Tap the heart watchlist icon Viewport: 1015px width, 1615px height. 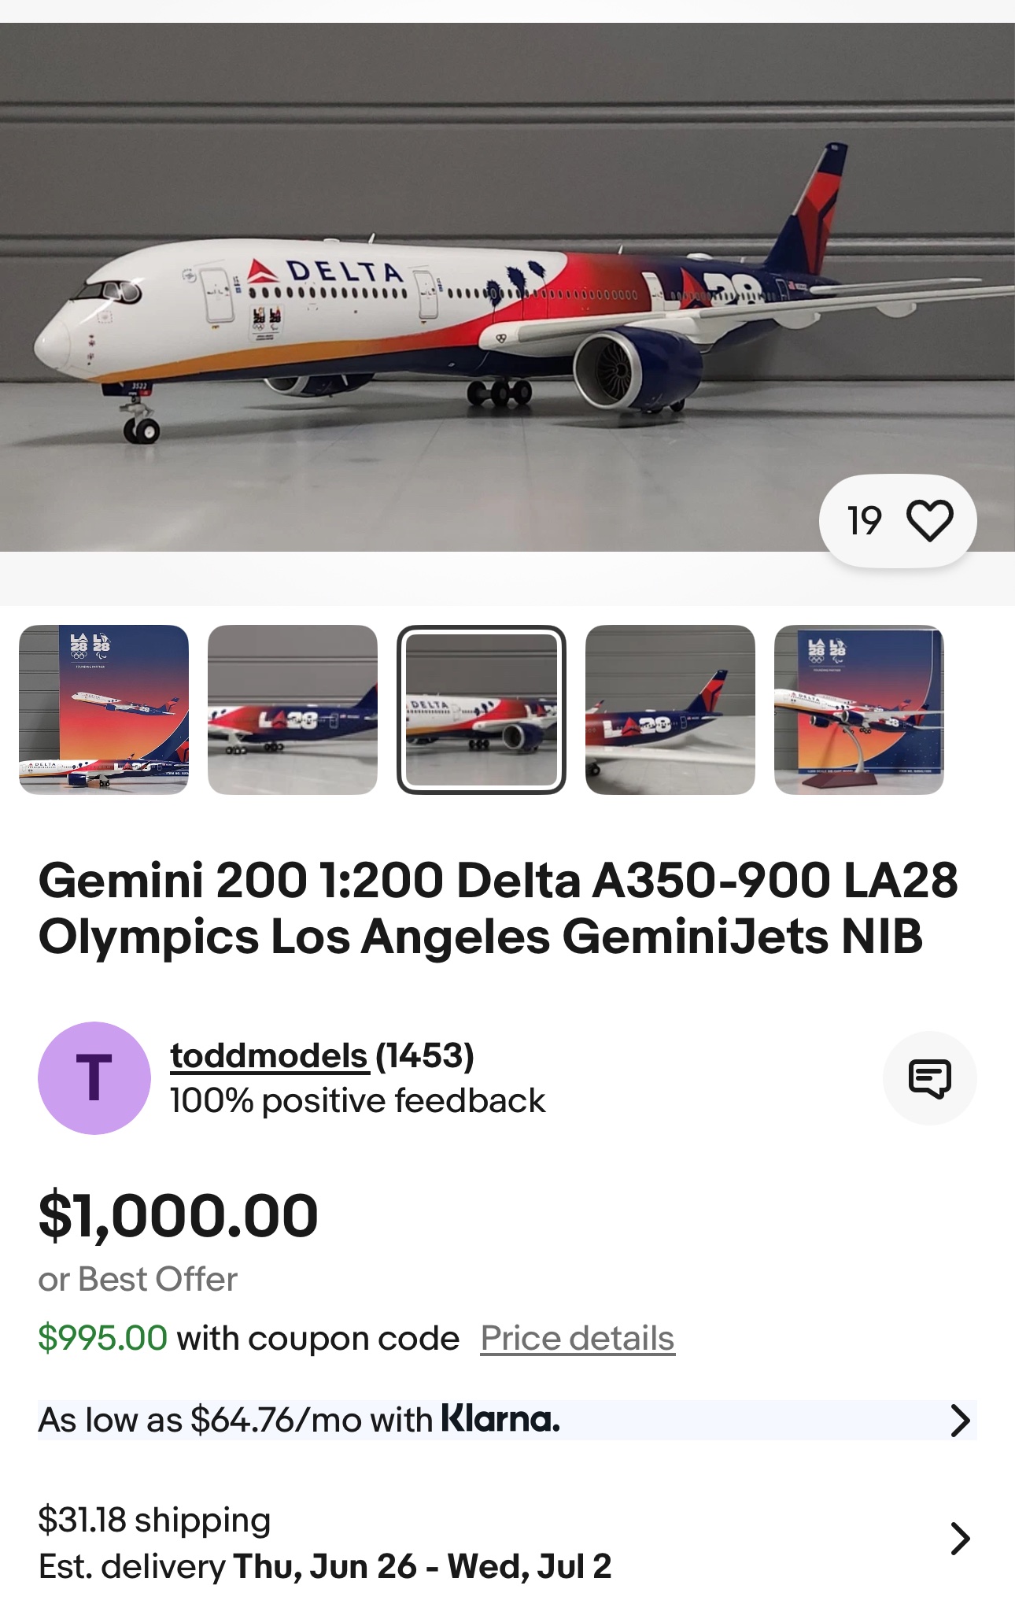coord(929,521)
